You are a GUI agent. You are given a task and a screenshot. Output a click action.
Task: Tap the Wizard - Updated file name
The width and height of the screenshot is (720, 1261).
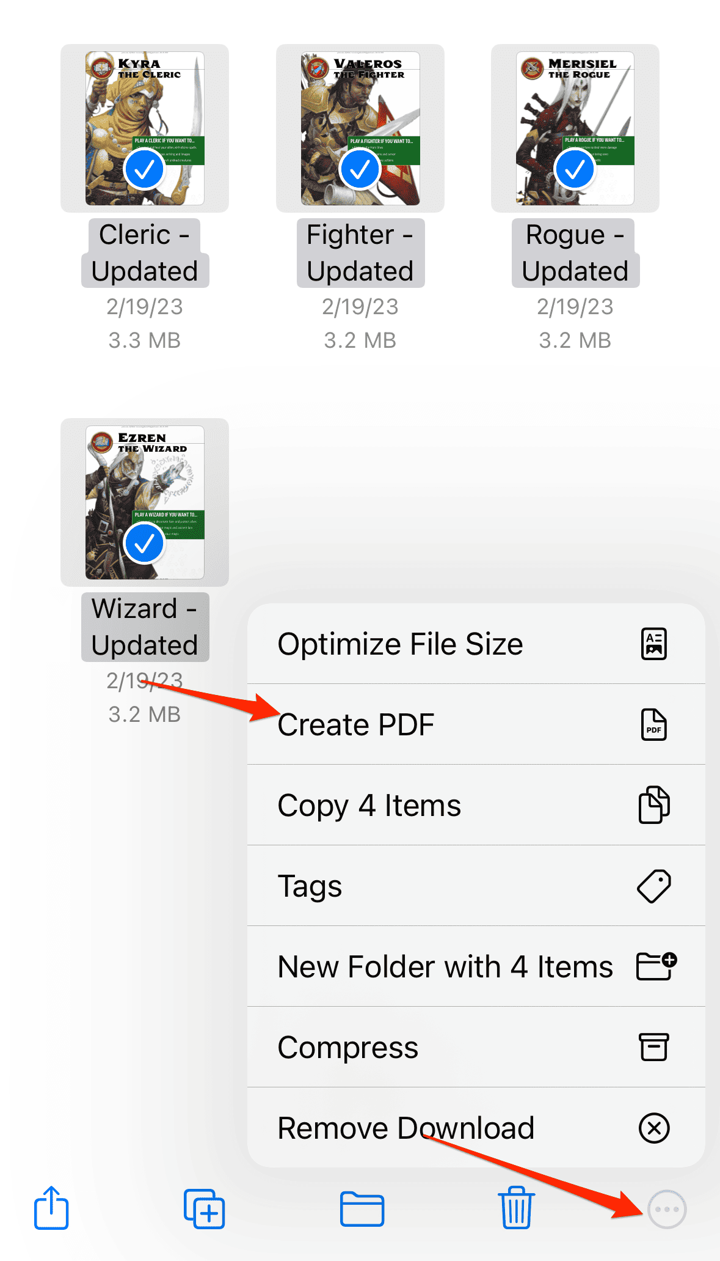pos(145,627)
